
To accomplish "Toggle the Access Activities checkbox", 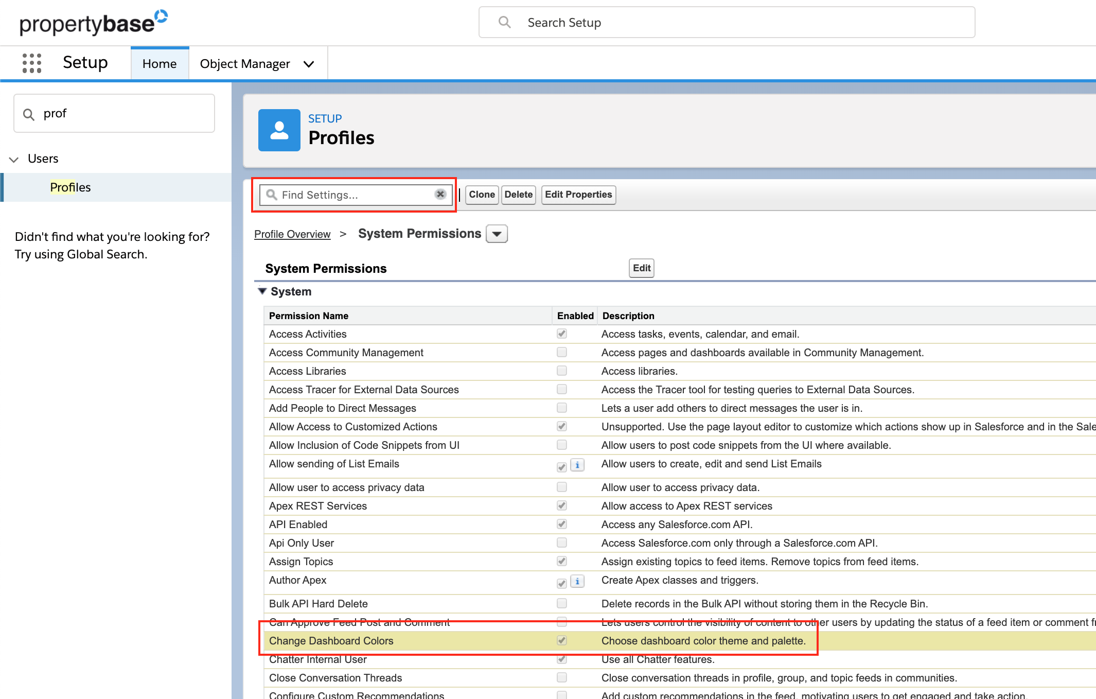I will click(x=561, y=334).
